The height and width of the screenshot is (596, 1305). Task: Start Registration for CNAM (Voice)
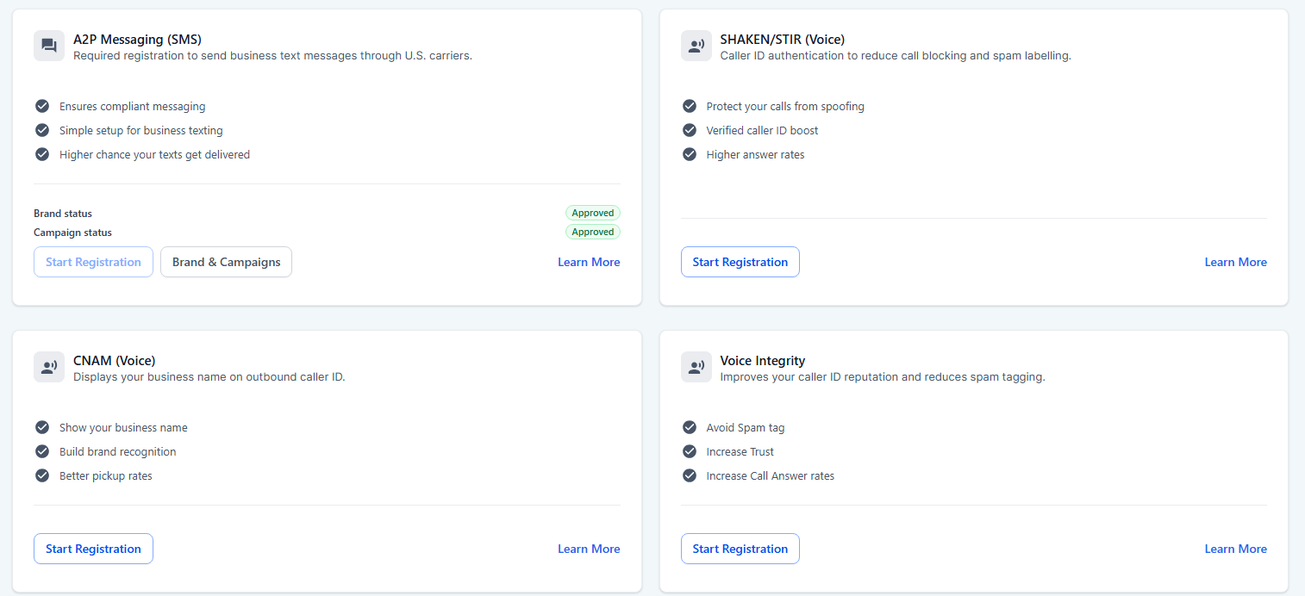(x=93, y=549)
